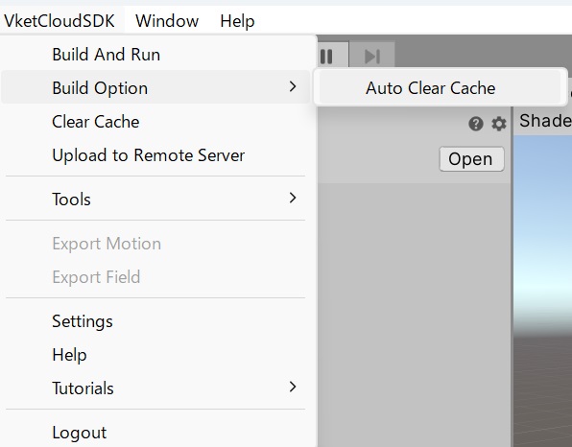
Task: Select Upload to Remote Server
Action: pos(155,155)
